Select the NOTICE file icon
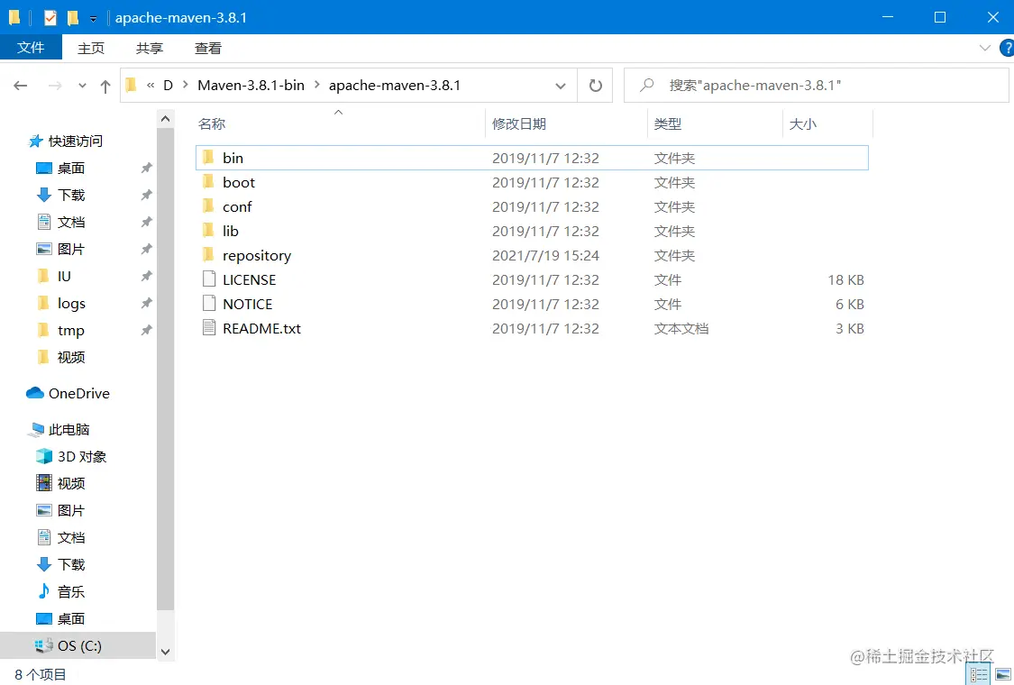Viewport: 1014px width, 685px height. [209, 304]
